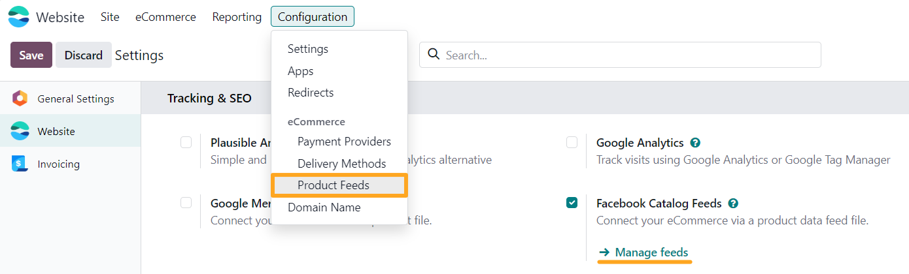
Task: Enable the Google Analytics checkbox
Action: [572, 142]
